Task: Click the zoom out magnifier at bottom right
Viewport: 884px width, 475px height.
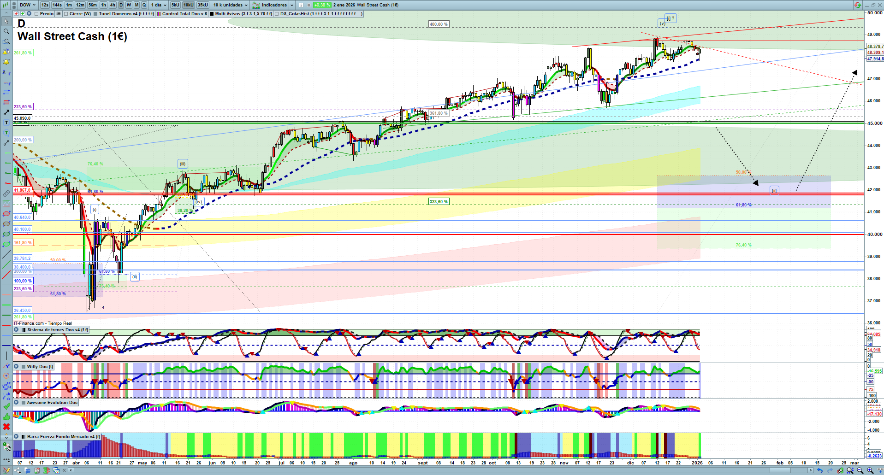Action: coord(860,470)
